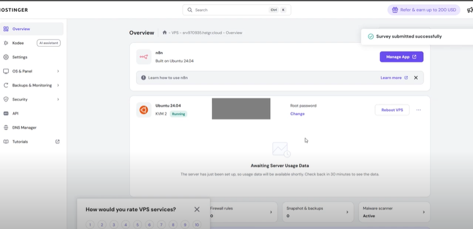Screen dimensions: 473x229
Task: Click the survey success checkmark icon
Action: pyautogui.click(x=371, y=37)
